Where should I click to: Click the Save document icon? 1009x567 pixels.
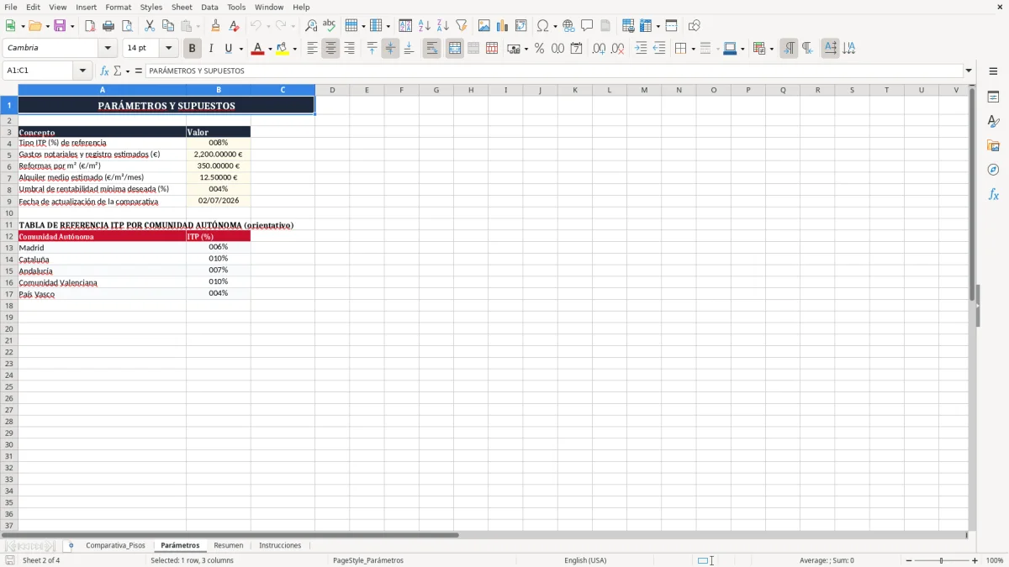click(x=60, y=26)
